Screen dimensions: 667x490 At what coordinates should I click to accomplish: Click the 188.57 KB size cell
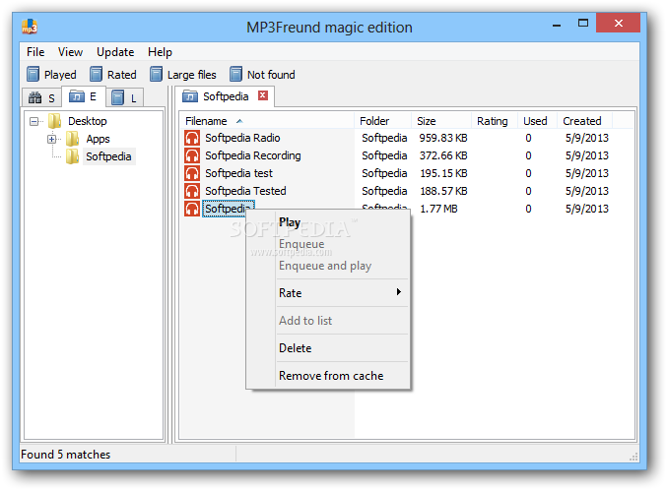443,191
